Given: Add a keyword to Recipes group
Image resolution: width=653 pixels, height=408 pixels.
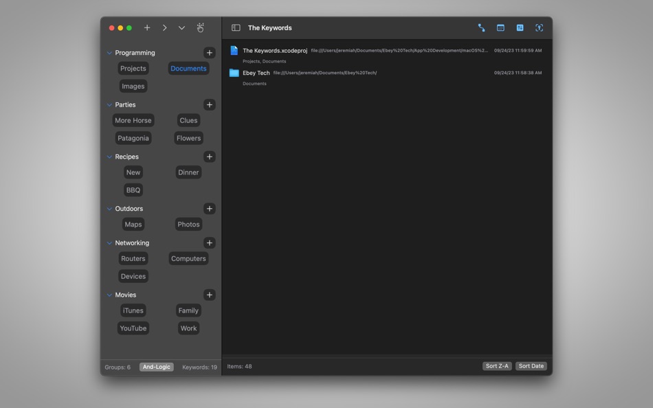Looking at the screenshot, I should coord(210,157).
